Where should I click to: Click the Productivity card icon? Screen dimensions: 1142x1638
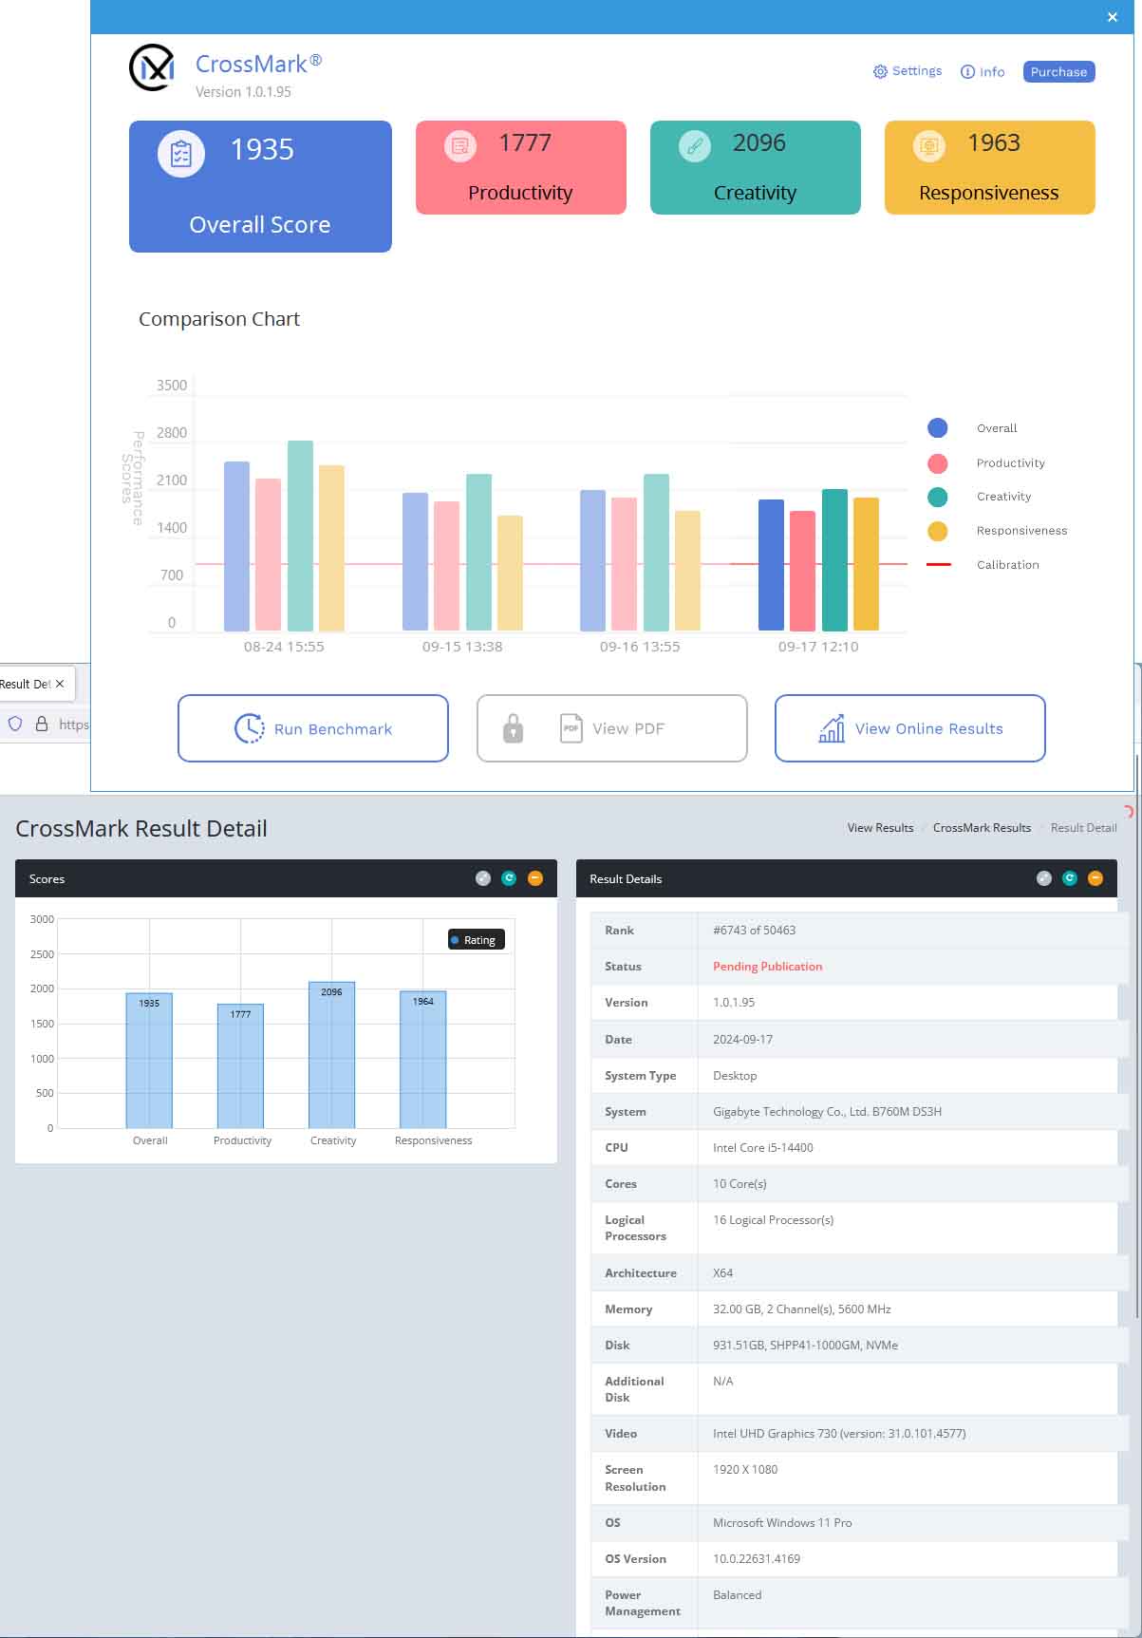[x=460, y=145]
